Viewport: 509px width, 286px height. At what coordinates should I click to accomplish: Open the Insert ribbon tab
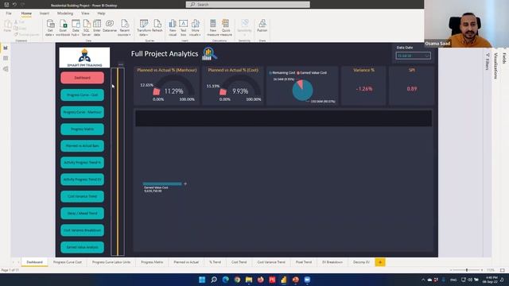45,14
